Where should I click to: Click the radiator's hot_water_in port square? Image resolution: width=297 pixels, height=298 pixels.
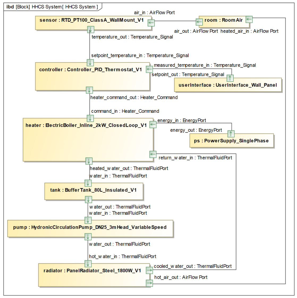(x=88, y=264)
